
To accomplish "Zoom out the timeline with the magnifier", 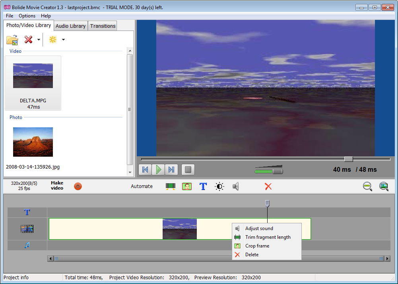I will coord(367,186).
